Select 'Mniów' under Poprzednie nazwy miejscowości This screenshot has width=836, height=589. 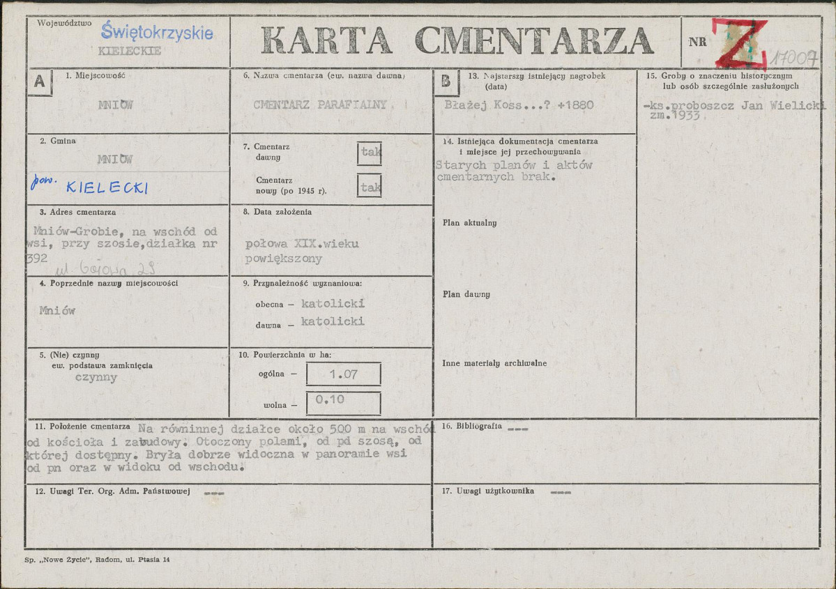58,311
